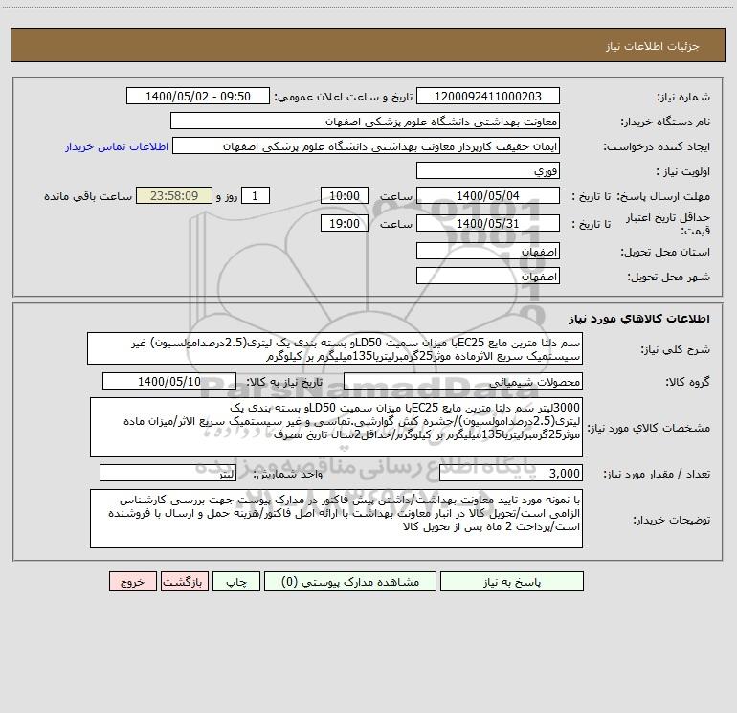Click the ساعت باقی مانده label
This screenshot has height=713, width=737.
tap(88, 196)
